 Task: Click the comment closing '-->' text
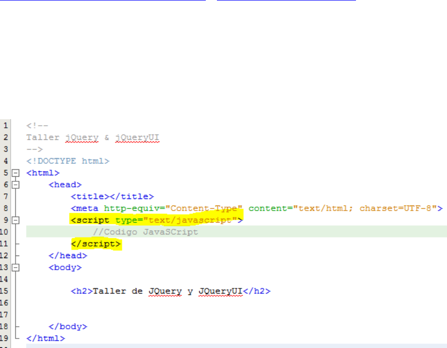34,149
